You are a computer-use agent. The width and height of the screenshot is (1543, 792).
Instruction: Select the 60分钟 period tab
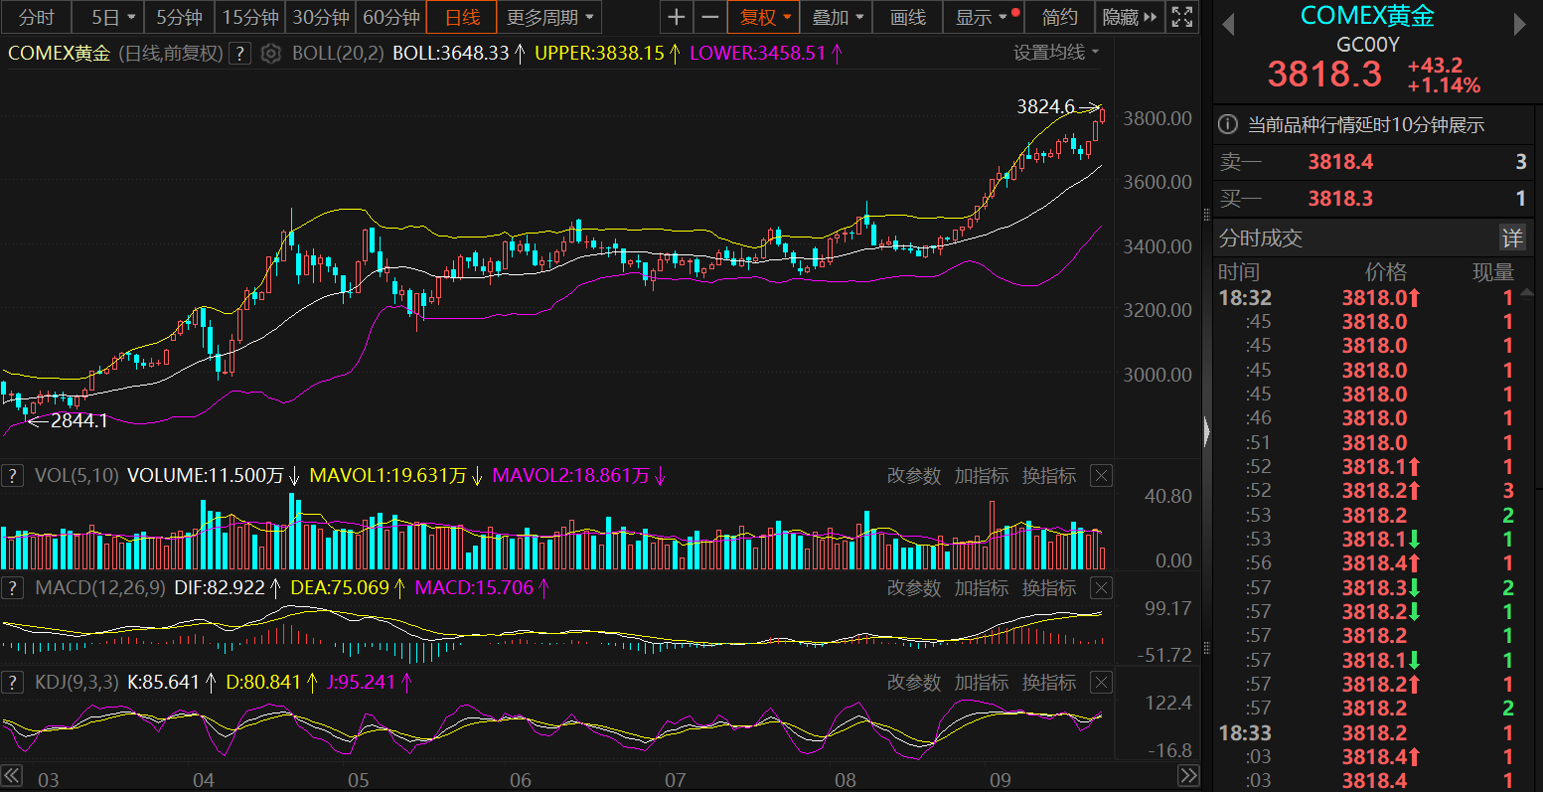390,17
